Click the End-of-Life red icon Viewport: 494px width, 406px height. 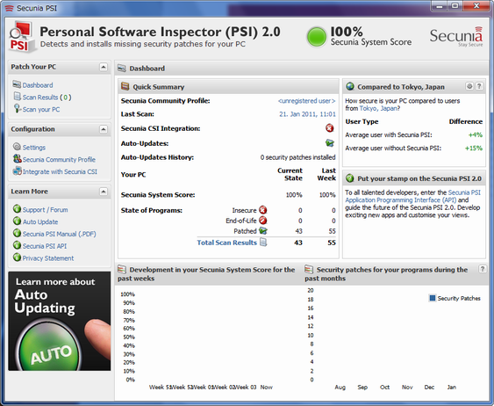click(262, 221)
